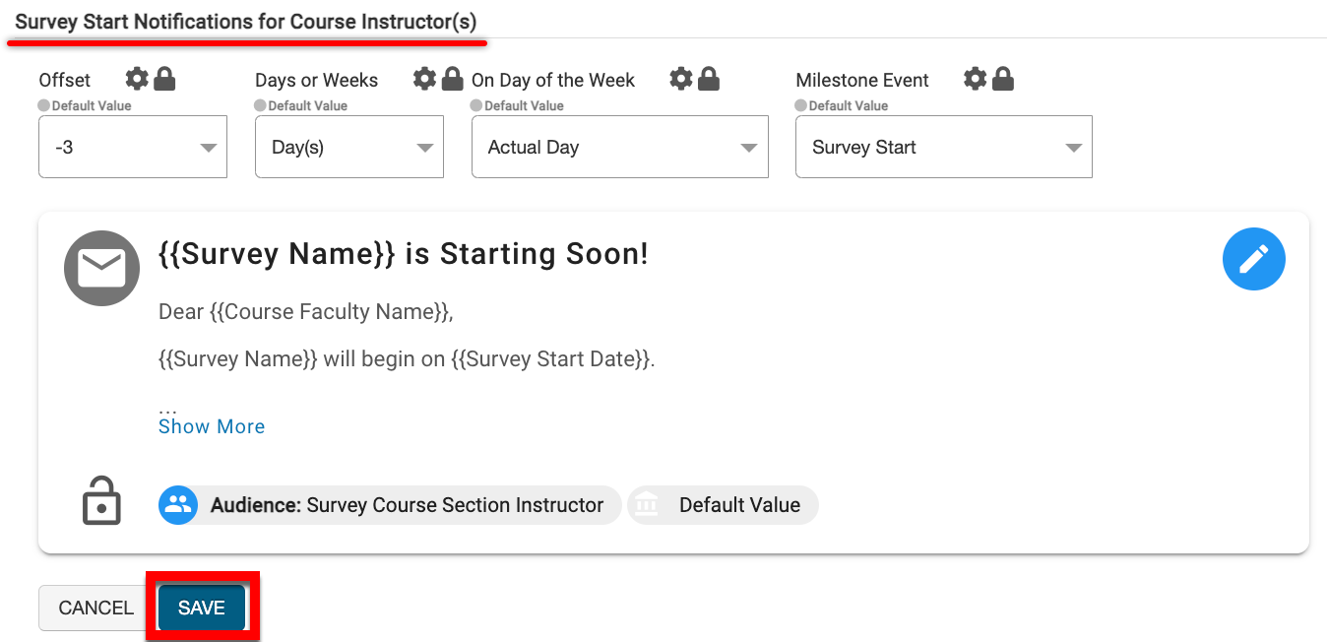Expand the Offset dropdown showing -3
The height and width of the screenshot is (642, 1327).
tap(133, 148)
